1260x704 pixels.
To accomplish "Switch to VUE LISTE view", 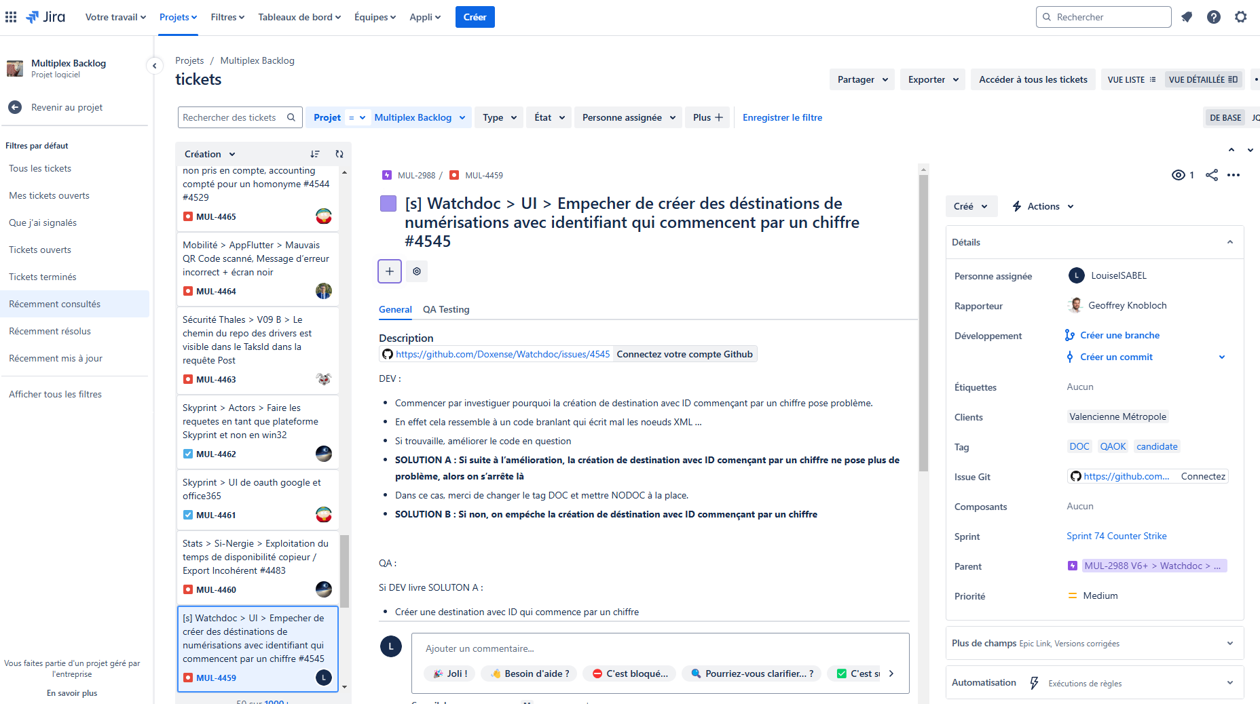I will click(1131, 79).
